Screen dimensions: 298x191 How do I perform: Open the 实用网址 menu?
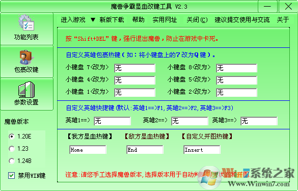click(165, 20)
